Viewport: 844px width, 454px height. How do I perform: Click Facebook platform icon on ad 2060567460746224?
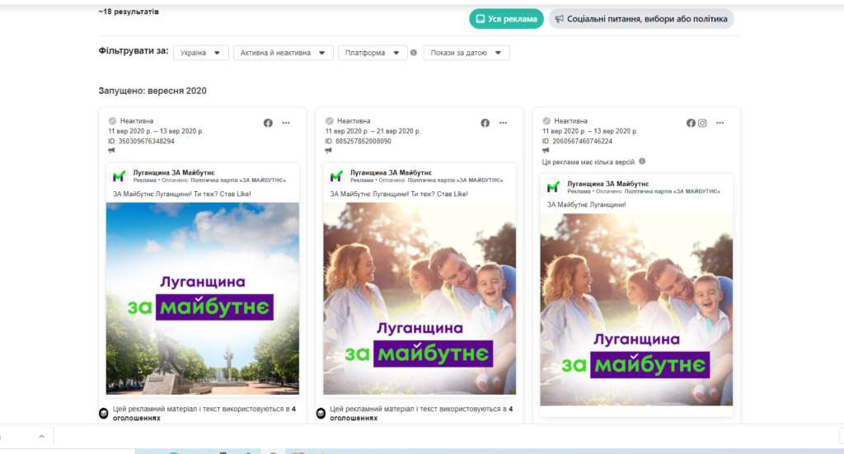tap(691, 124)
